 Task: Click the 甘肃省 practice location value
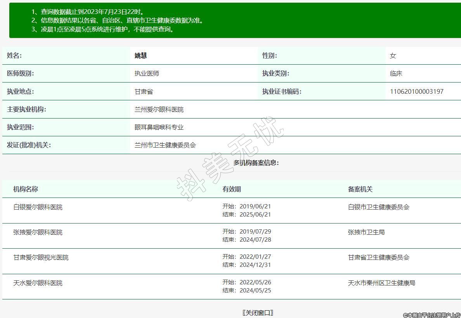coord(144,92)
